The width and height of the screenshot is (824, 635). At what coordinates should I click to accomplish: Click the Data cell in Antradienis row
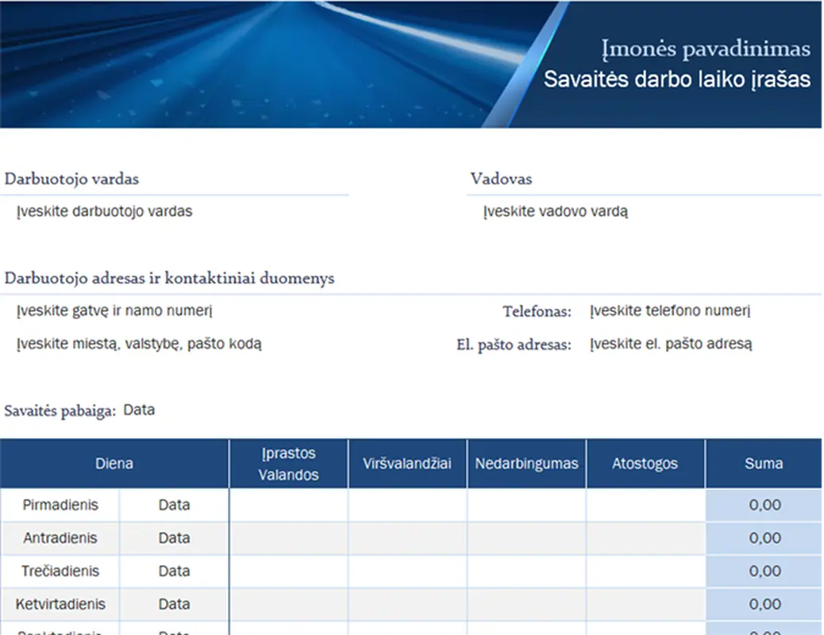pyautogui.click(x=174, y=538)
